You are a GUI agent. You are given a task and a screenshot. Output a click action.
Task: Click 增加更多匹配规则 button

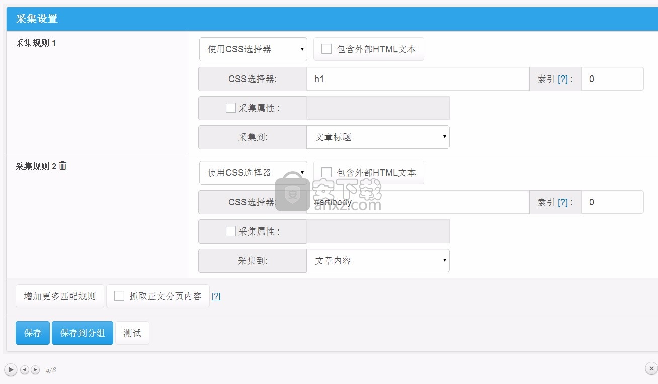point(60,296)
